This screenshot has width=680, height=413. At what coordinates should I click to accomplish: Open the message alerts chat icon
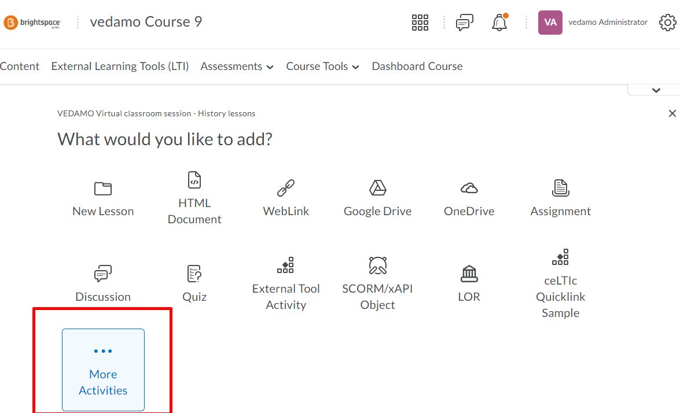pyautogui.click(x=465, y=23)
